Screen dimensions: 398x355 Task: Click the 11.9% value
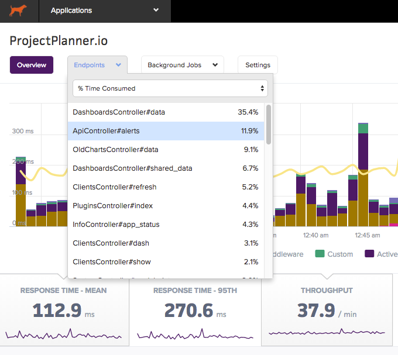click(x=249, y=131)
